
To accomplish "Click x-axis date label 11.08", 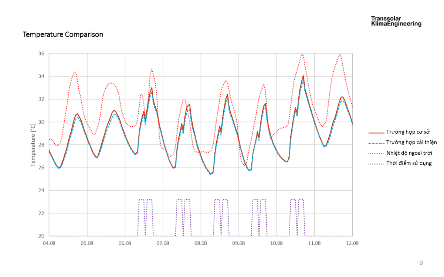I will click(x=315, y=243).
